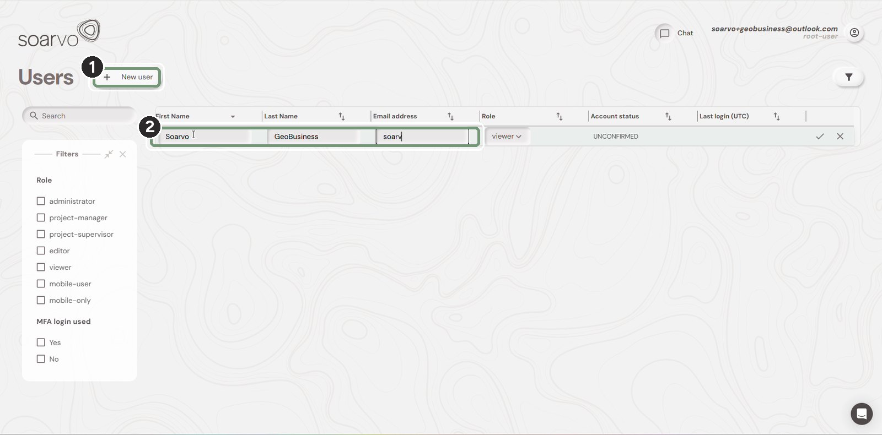Open the user profile avatar icon
This screenshot has height=435, width=882.
[x=854, y=33]
